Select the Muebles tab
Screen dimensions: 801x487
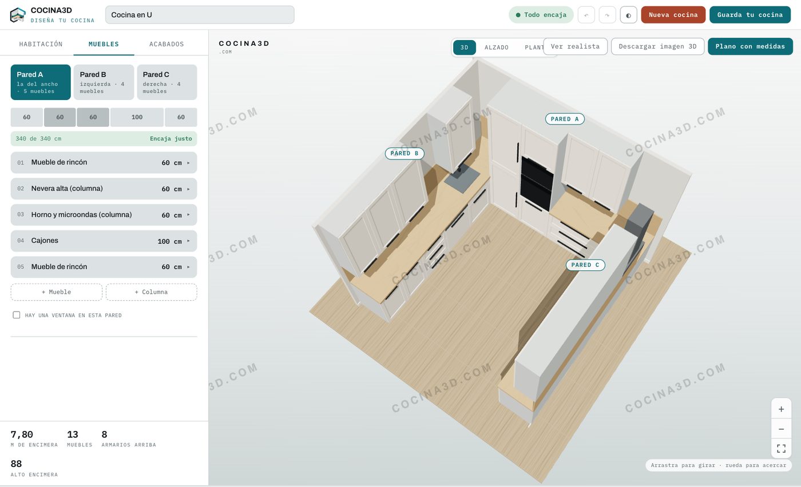[x=104, y=44]
